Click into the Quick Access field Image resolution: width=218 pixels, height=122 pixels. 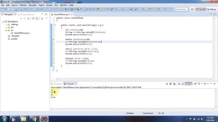coord(181,9)
